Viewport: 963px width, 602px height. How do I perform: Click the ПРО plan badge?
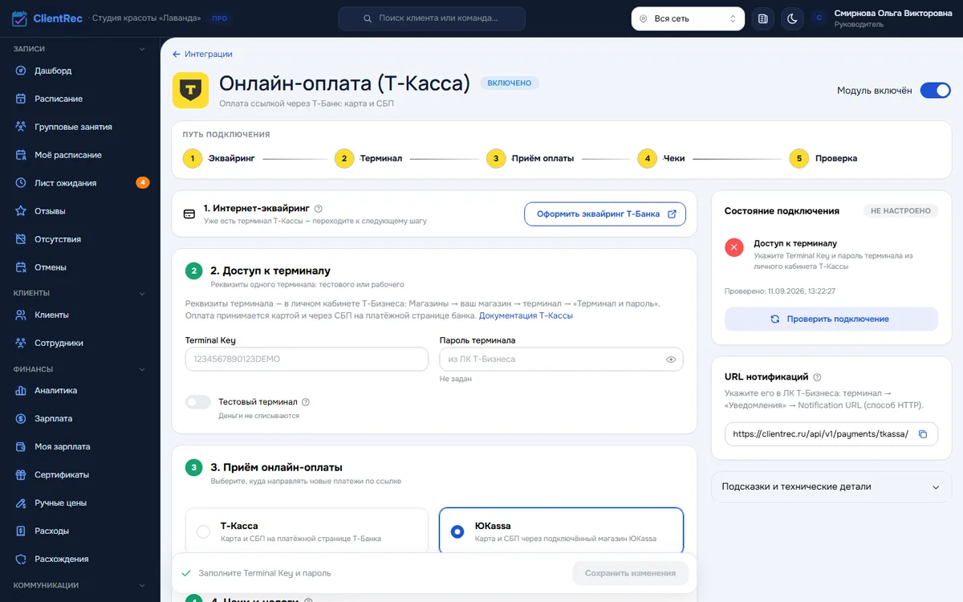point(218,18)
